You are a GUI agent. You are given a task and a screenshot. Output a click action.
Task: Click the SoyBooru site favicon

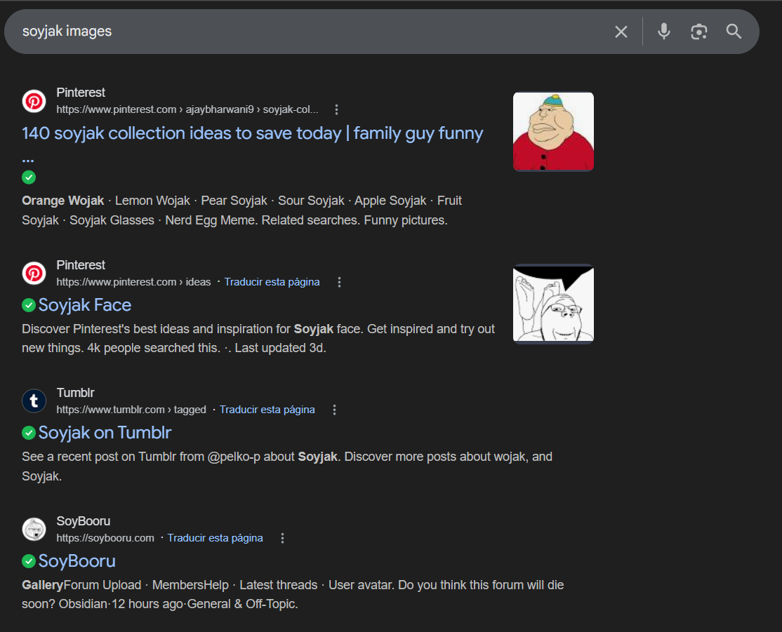(34, 530)
